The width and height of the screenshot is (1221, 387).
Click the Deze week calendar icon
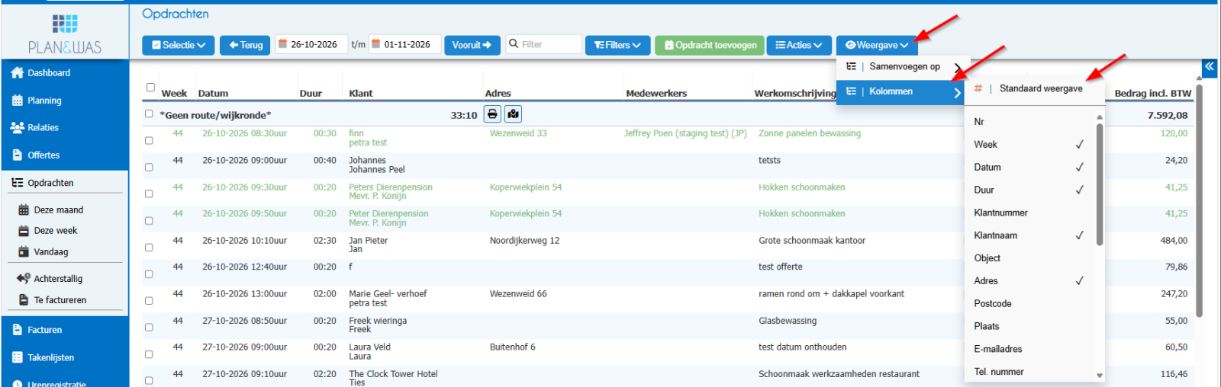24,230
